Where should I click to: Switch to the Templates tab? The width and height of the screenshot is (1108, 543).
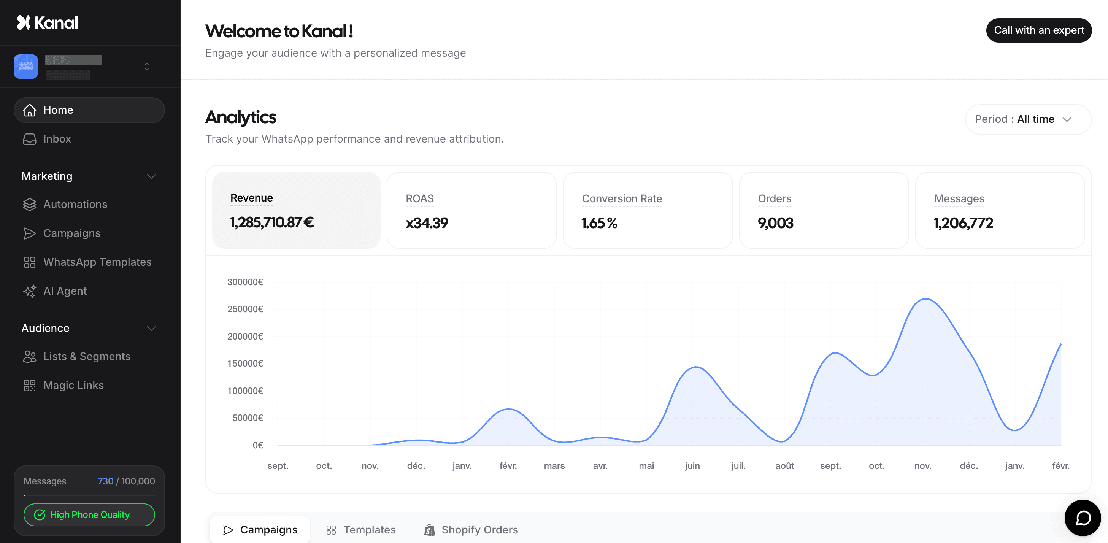pyautogui.click(x=361, y=530)
